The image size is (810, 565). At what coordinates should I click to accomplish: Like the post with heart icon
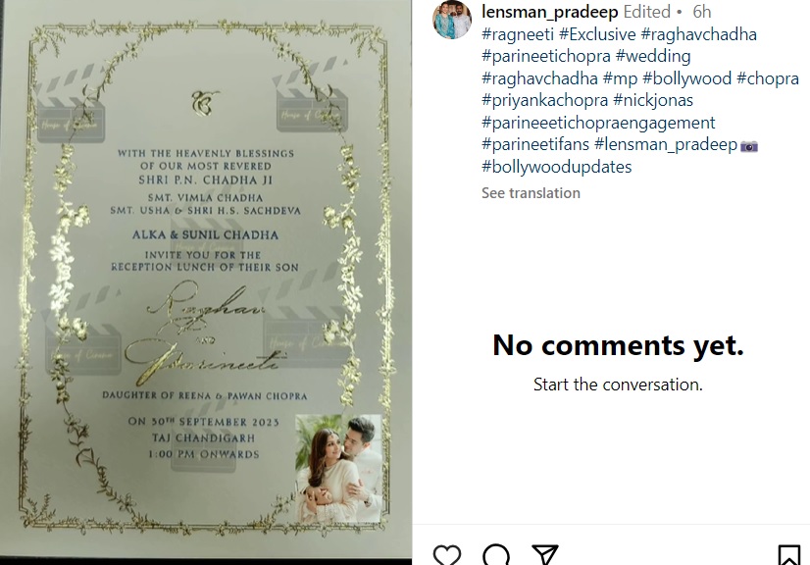(x=447, y=554)
